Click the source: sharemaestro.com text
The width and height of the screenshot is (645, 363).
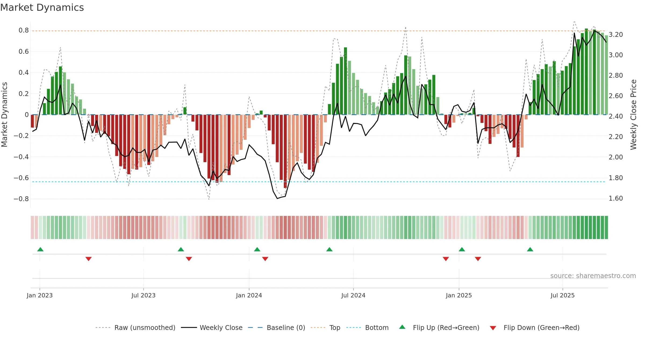(593, 276)
